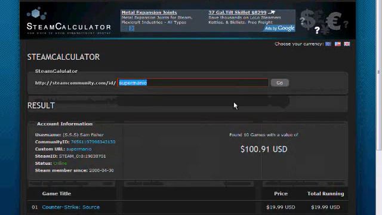
Task: Focus the Steam ID input field
Action: tap(193, 83)
